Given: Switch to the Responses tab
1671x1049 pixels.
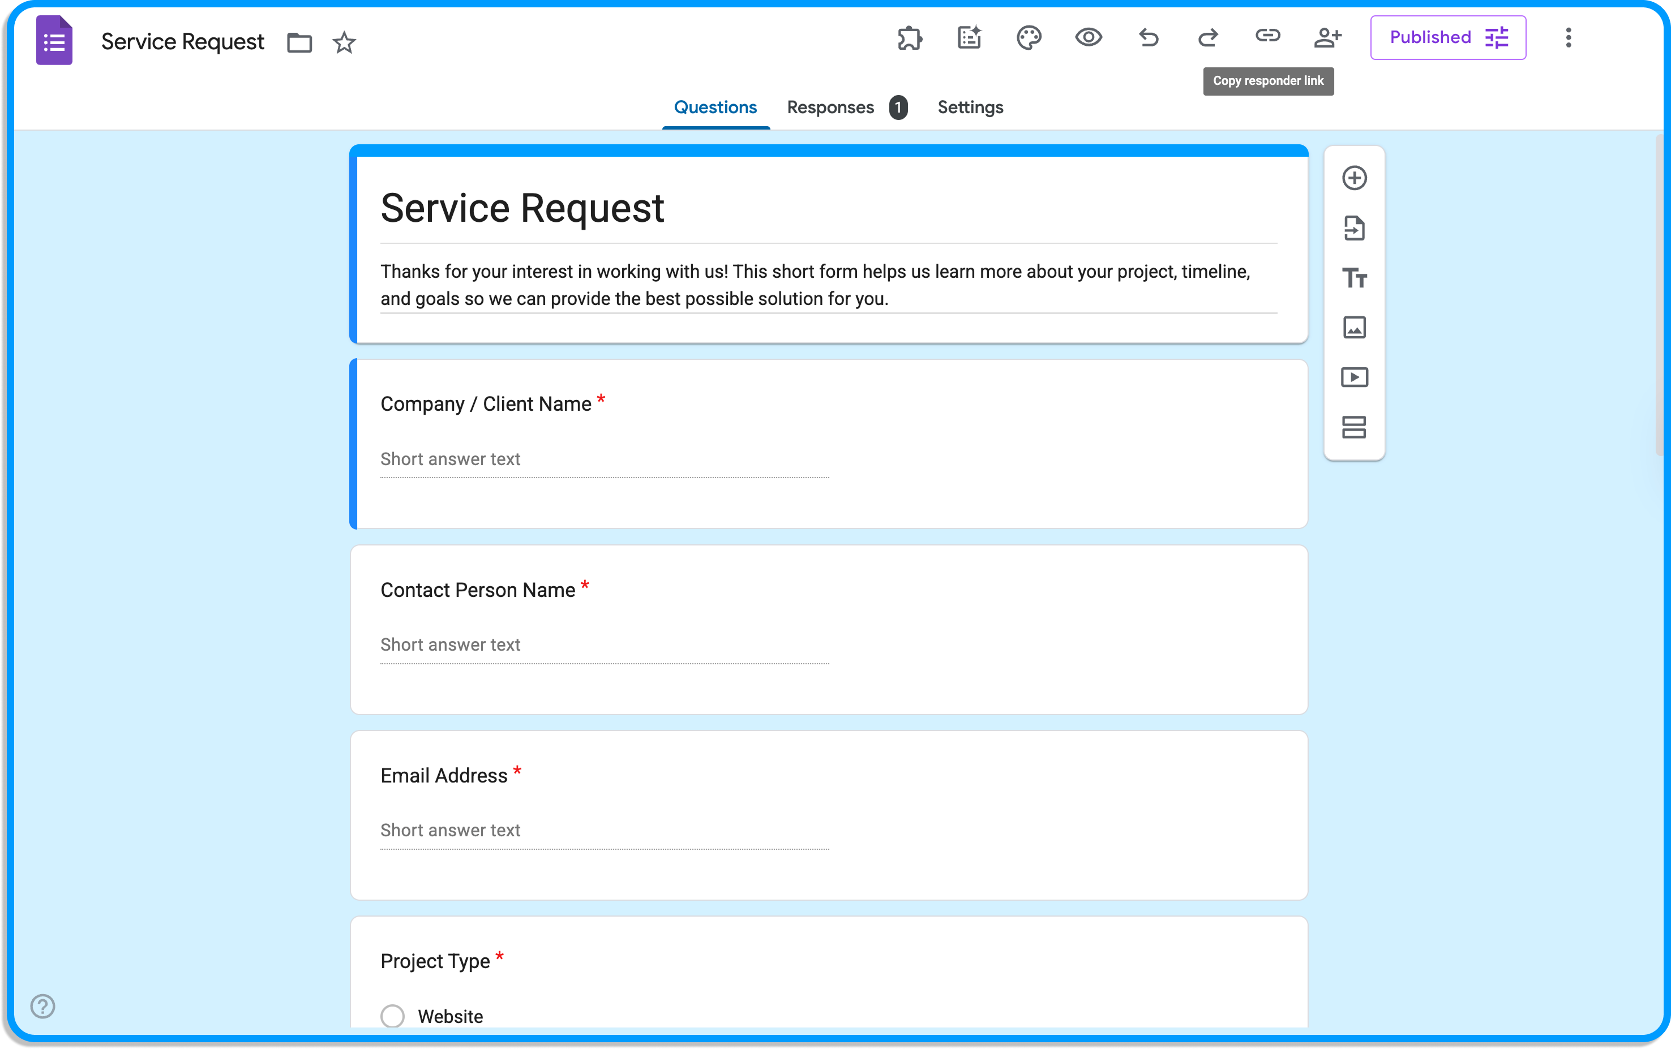Looking at the screenshot, I should (830, 108).
